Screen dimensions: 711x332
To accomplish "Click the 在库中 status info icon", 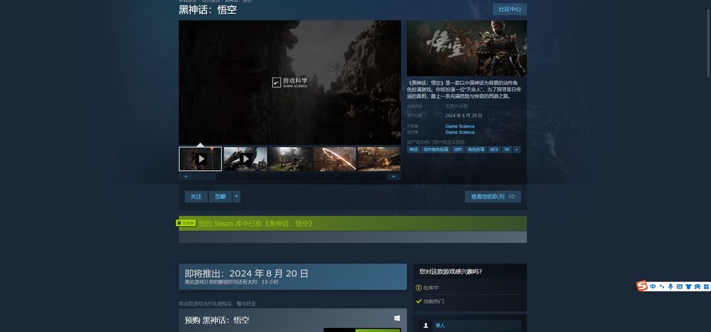I will click(419, 287).
